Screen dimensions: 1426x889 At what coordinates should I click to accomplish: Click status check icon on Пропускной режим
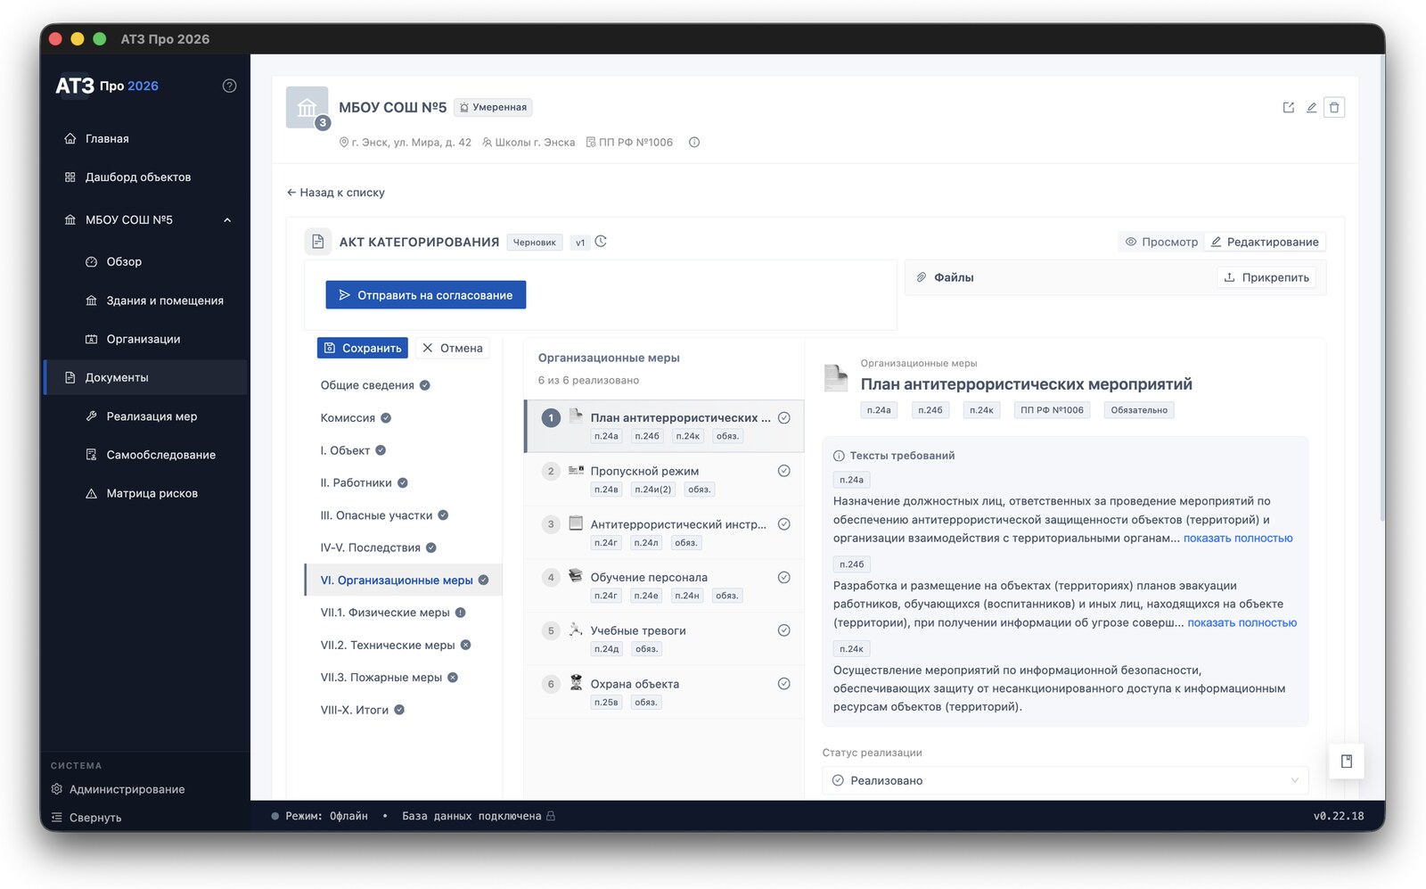[784, 471]
